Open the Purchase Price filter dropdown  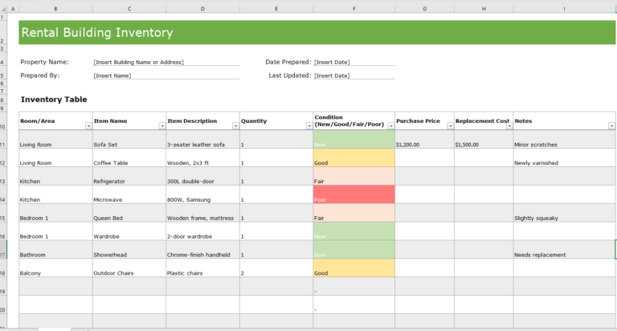[450, 125]
